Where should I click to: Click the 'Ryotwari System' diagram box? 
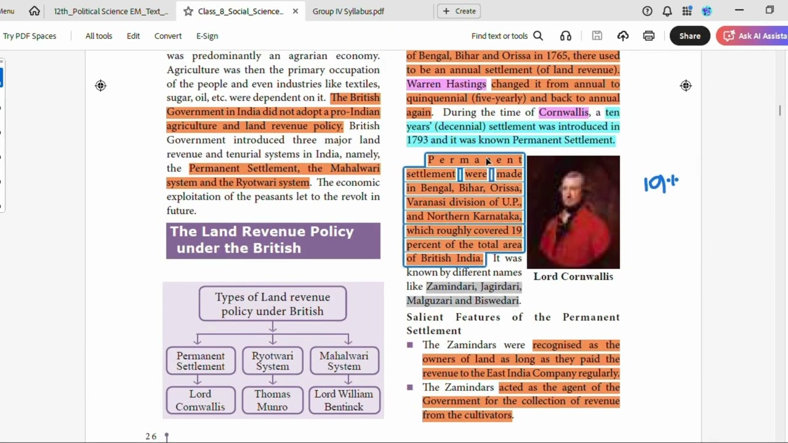click(x=273, y=361)
